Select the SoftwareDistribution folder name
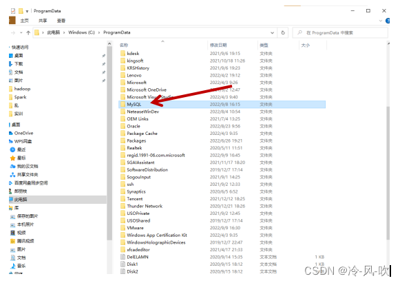The width and height of the screenshot is (400, 283). [147, 169]
